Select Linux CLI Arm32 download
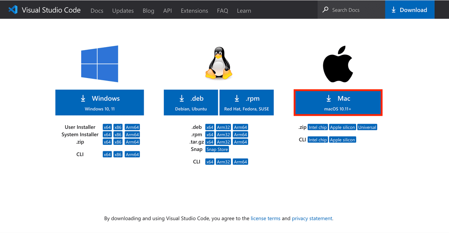The height and width of the screenshot is (233, 449). pos(223,162)
